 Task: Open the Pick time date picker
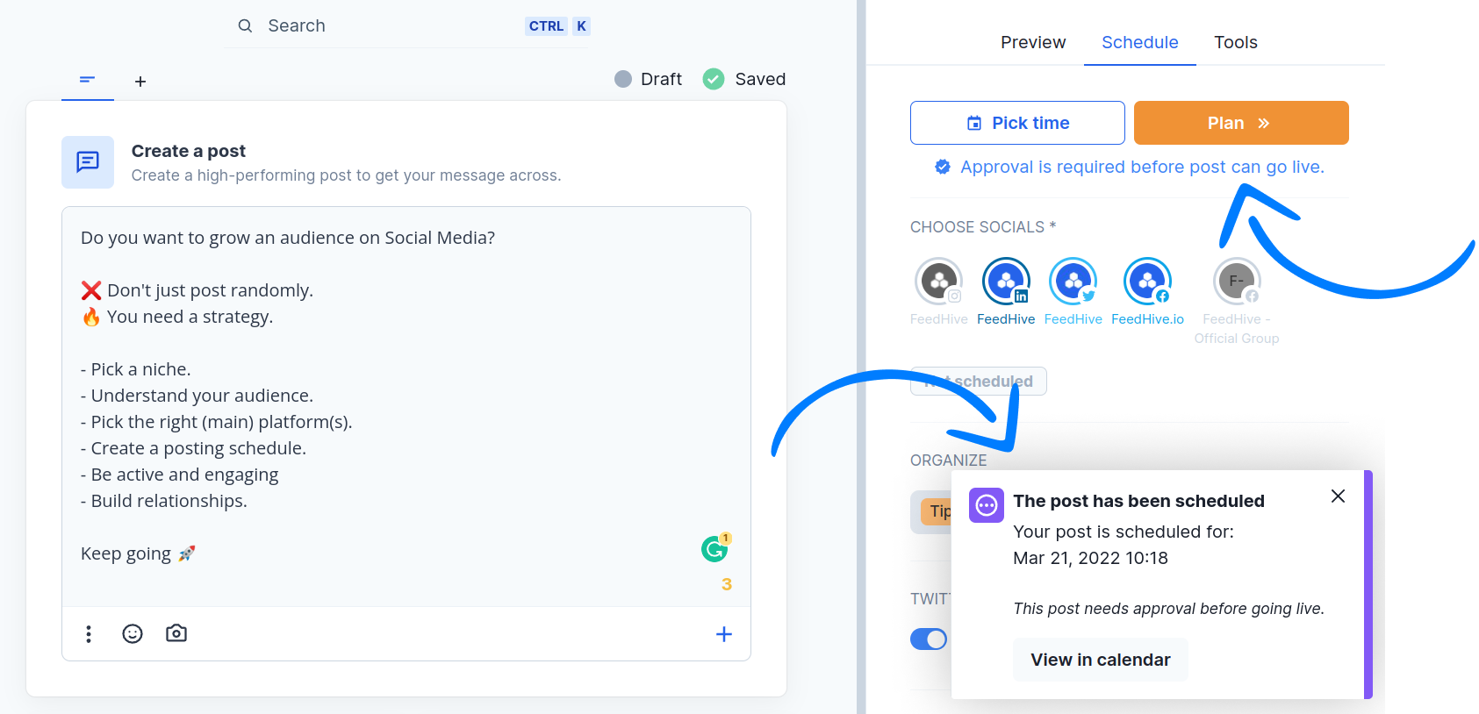pyautogui.click(x=1017, y=123)
